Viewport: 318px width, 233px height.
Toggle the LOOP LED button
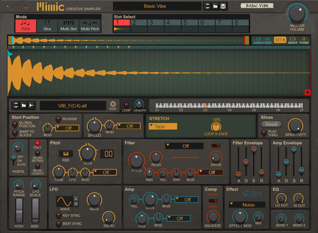click(x=126, y=105)
